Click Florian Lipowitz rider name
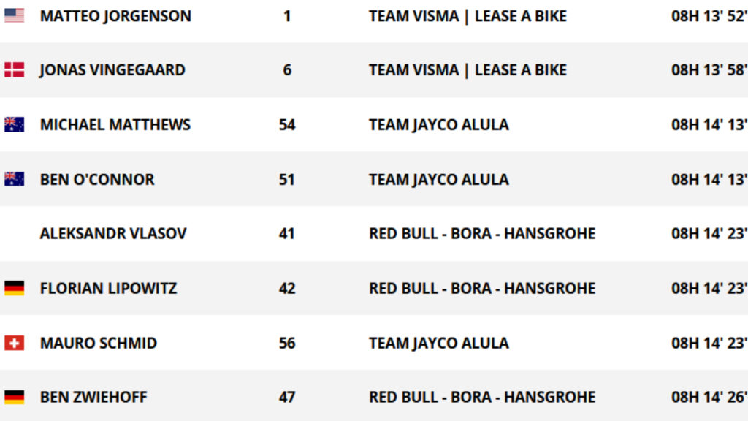The image size is (748, 421). click(109, 288)
